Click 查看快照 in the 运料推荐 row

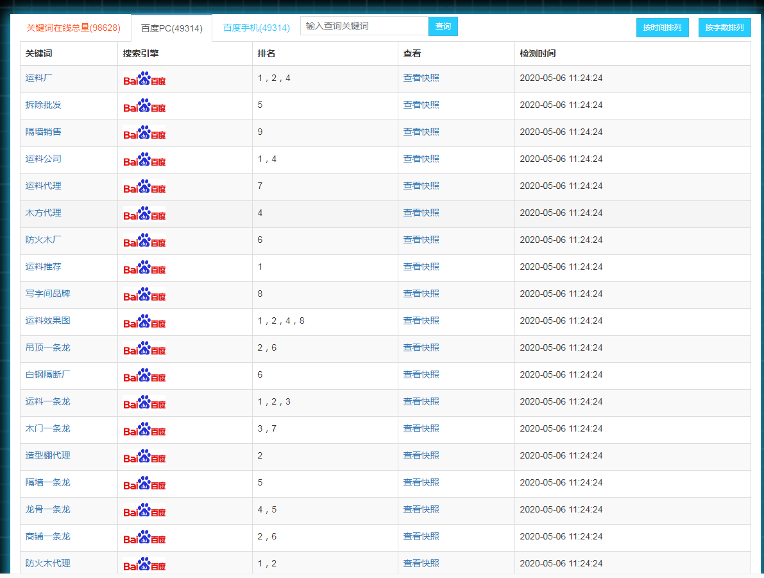(421, 267)
